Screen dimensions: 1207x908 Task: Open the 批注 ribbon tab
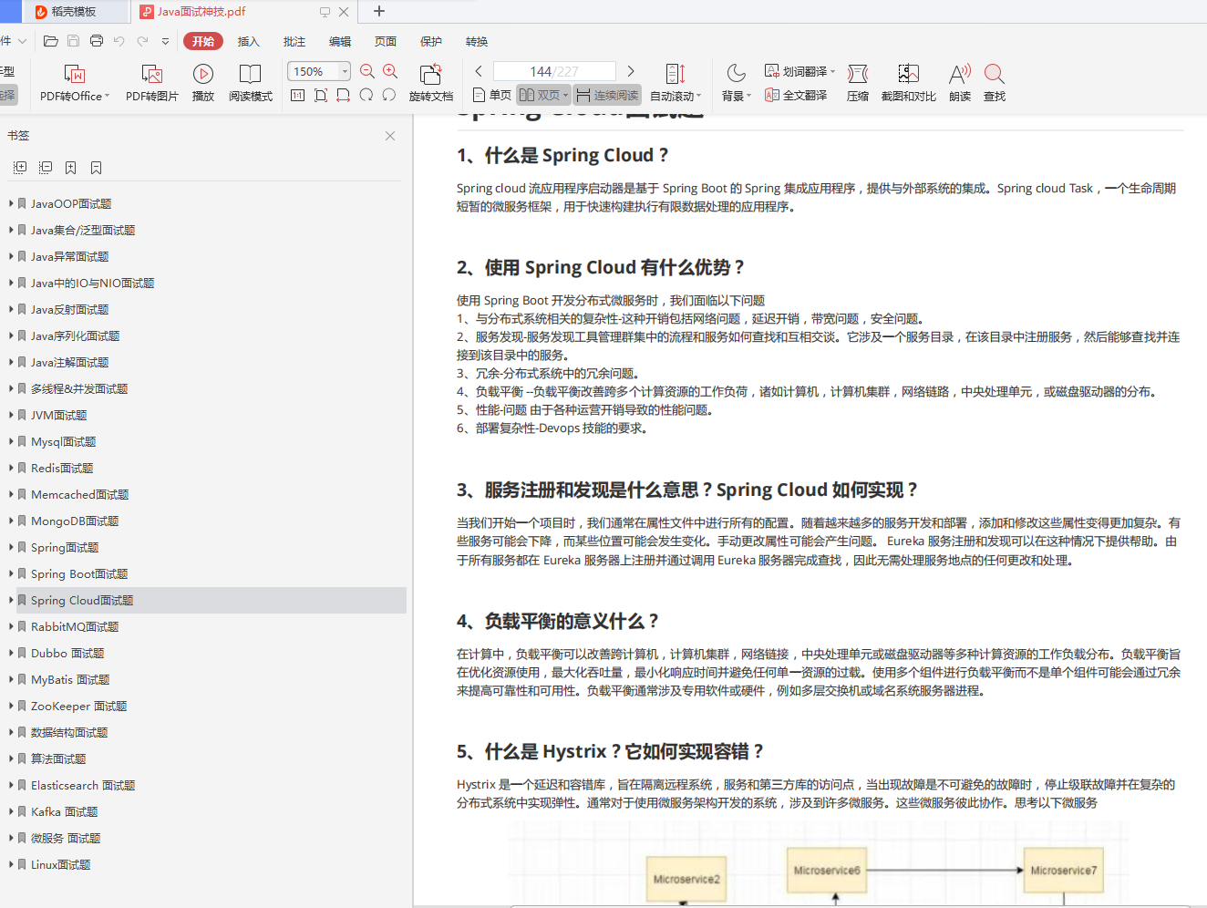pos(294,41)
